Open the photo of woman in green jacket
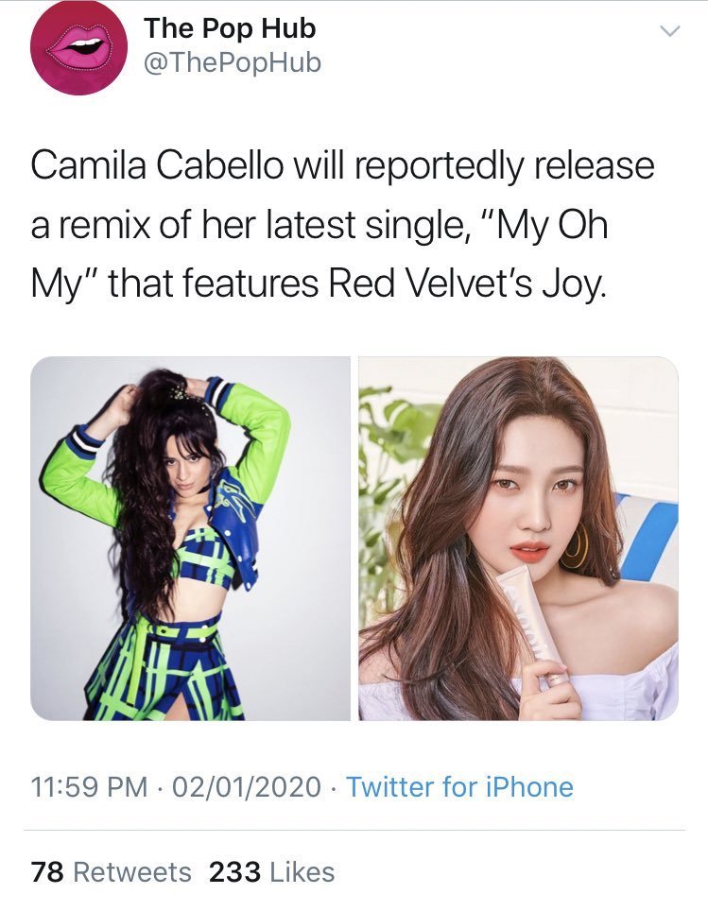708x911 pixels. (x=191, y=539)
